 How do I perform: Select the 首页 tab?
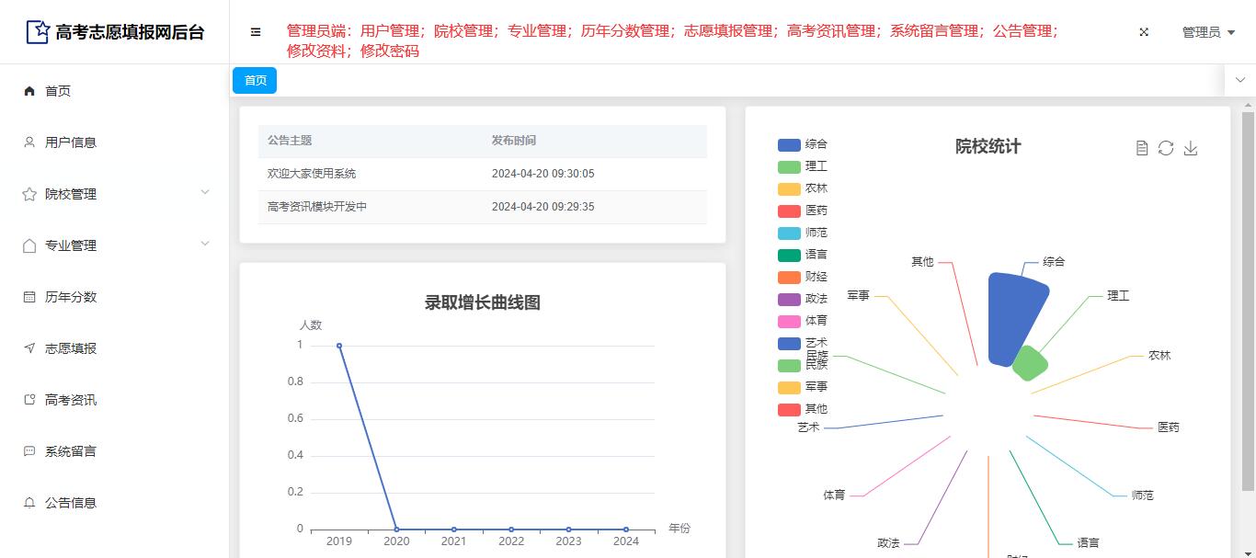tap(255, 81)
